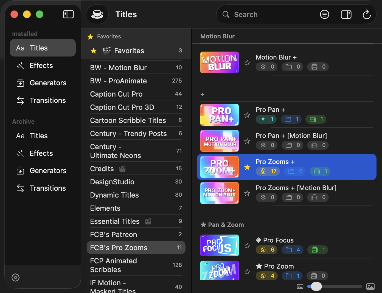This screenshot has height=293, width=382.
Task: Click the coffee cup icon button
Action: (97, 14)
